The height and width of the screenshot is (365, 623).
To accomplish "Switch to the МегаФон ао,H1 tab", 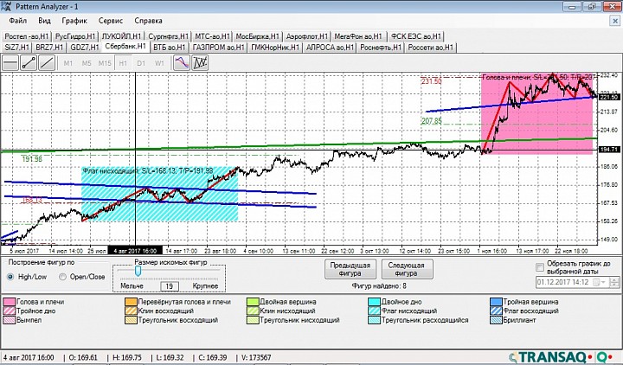I will point(359,36).
